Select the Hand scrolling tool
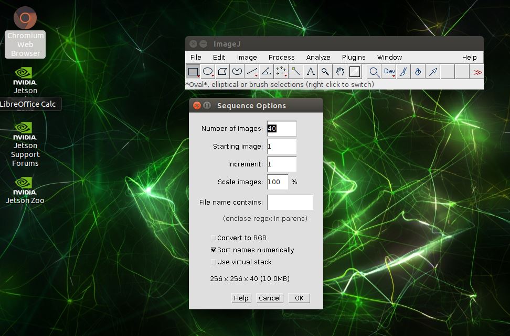 (x=340, y=72)
